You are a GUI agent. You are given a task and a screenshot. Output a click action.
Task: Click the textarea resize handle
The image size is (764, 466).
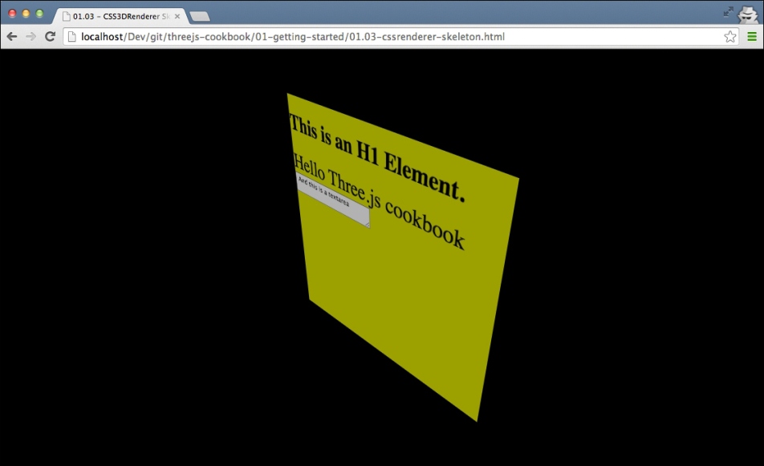point(368,225)
